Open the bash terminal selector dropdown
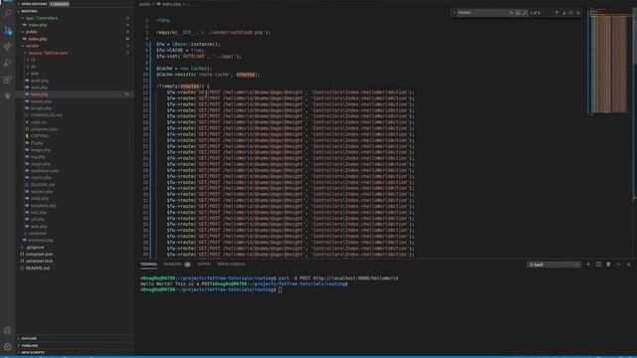The height and width of the screenshot is (358, 637). [553, 265]
